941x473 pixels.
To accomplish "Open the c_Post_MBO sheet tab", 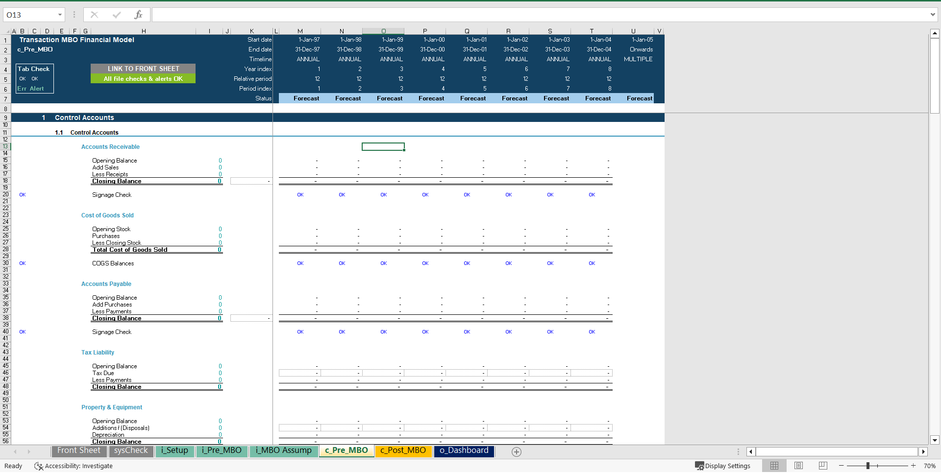I will pos(403,450).
